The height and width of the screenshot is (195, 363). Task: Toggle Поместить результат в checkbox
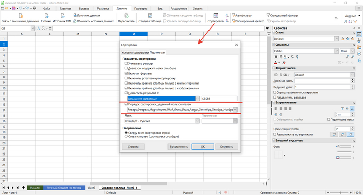point(126,93)
